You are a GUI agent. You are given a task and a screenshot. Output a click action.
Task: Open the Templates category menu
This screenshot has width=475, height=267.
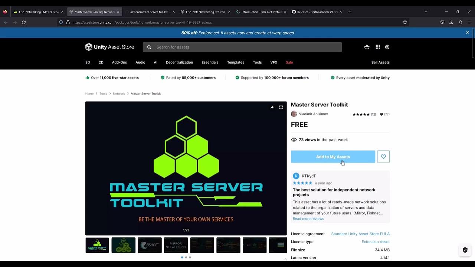tap(236, 62)
